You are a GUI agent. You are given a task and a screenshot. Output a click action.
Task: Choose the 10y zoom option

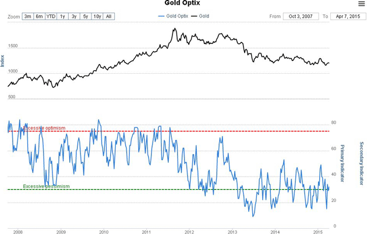(97, 16)
